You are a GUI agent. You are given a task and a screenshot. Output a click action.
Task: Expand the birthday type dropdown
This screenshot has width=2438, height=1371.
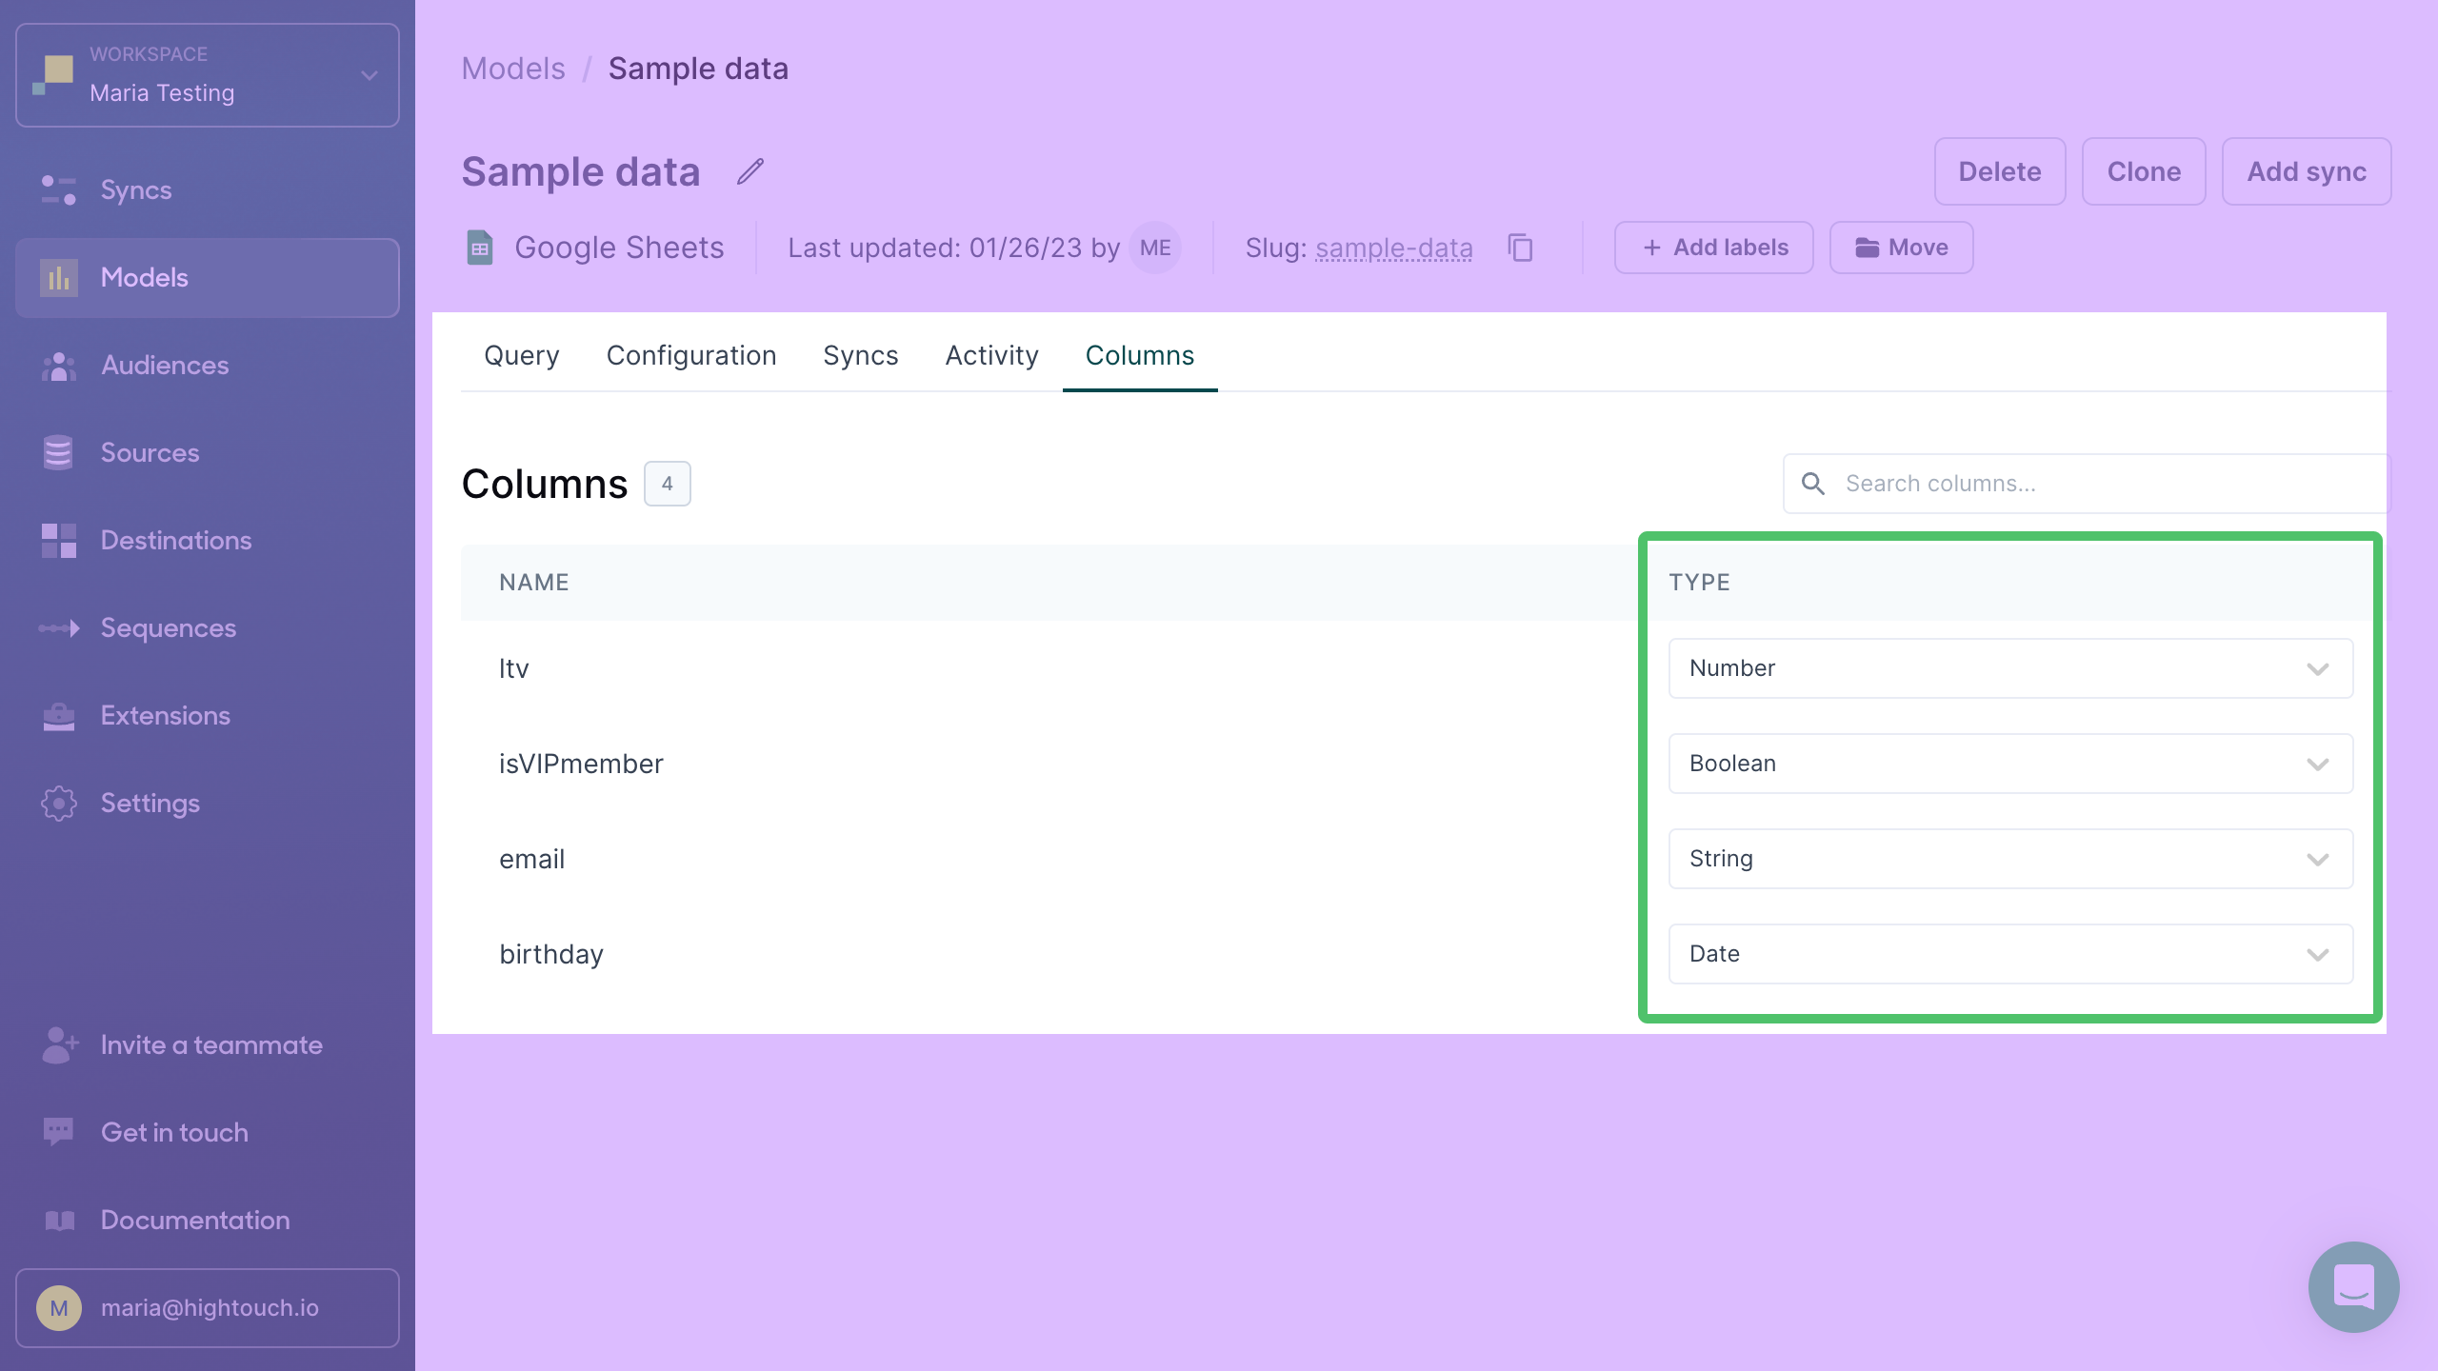2317,954
